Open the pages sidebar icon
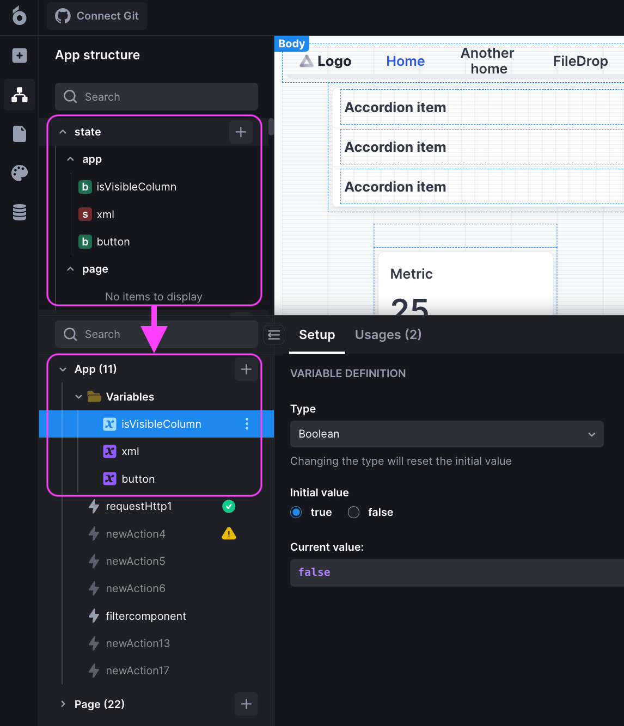The image size is (624, 726). point(20,134)
